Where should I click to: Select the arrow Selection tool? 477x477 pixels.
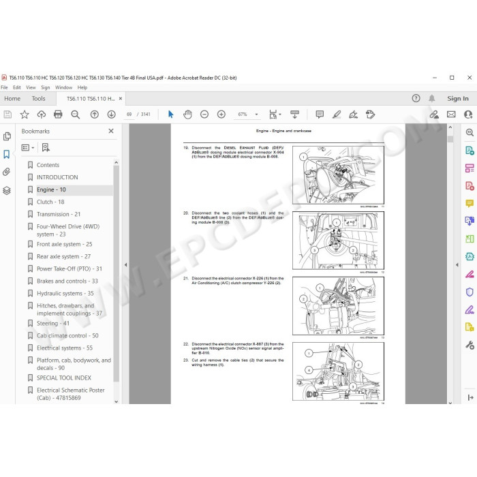(170, 114)
